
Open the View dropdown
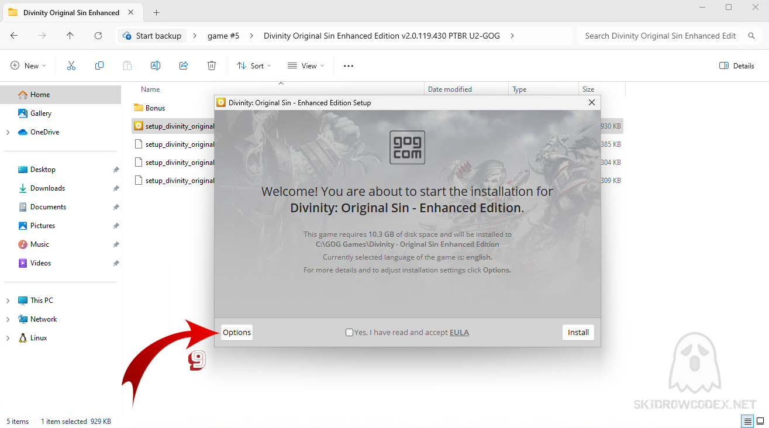pos(306,65)
